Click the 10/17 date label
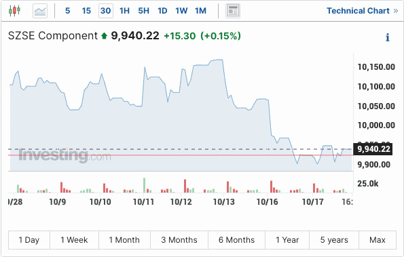This screenshot has width=404, height=257. coord(312,201)
